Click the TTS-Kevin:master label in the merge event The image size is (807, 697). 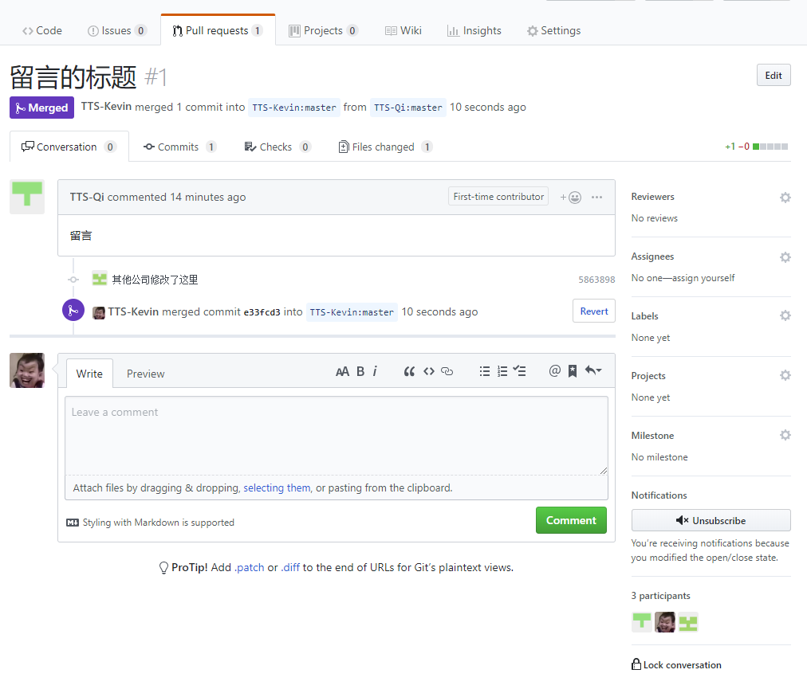coord(352,312)
